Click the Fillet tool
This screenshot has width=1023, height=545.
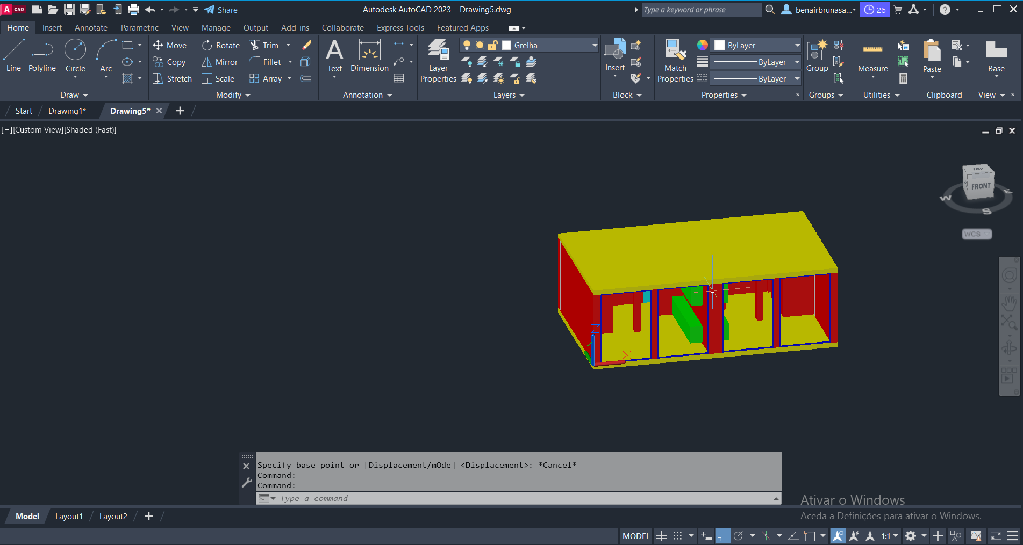[266, 62]
